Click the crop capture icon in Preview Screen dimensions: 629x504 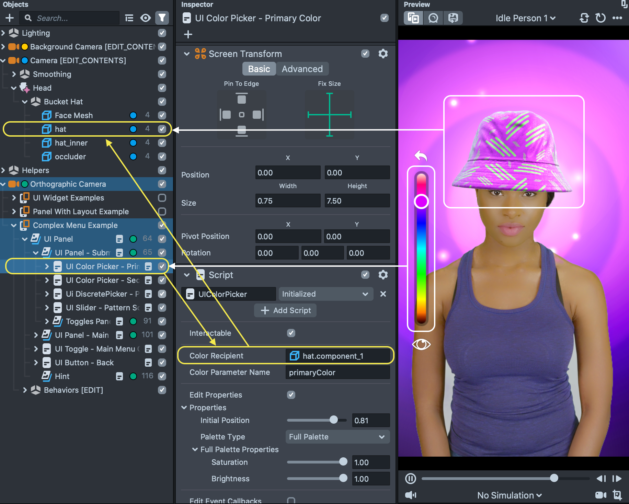(617, 495)
